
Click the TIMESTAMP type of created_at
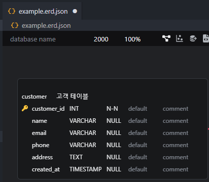[86, 169]
